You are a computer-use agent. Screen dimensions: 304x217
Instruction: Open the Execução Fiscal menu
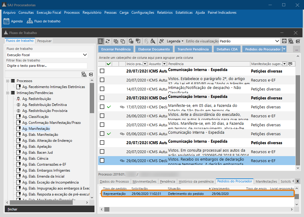coord(49,13)
